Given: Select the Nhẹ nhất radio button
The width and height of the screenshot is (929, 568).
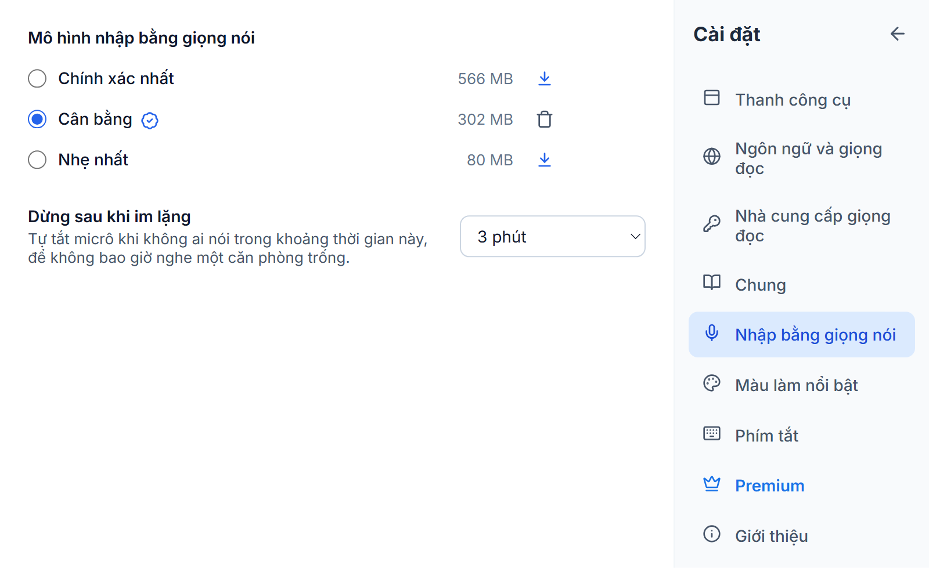Looking at the screenshot, I should pyautogui.click(x=37, y=160).
